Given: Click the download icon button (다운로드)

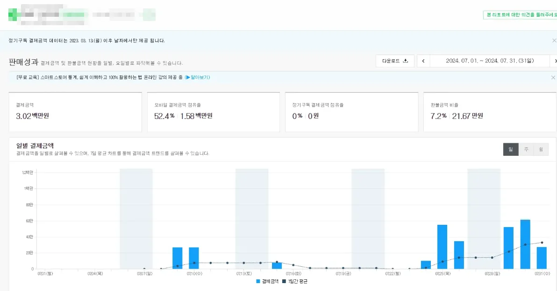Looking at the screenshot, I should [x=395, y=61].
